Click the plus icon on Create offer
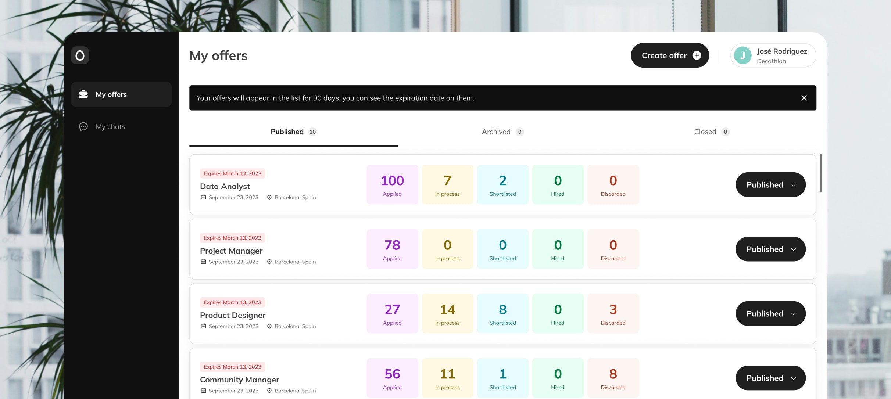 coord(697,55)
